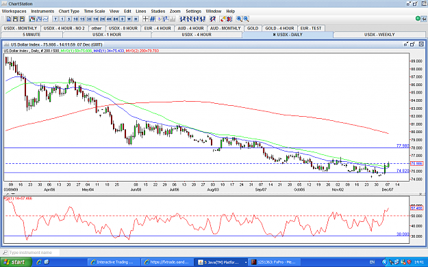The height and width of the screenshot is (267, 428).
Task: Click the 77.980 horizontal line price label
Action: [403, 146]
